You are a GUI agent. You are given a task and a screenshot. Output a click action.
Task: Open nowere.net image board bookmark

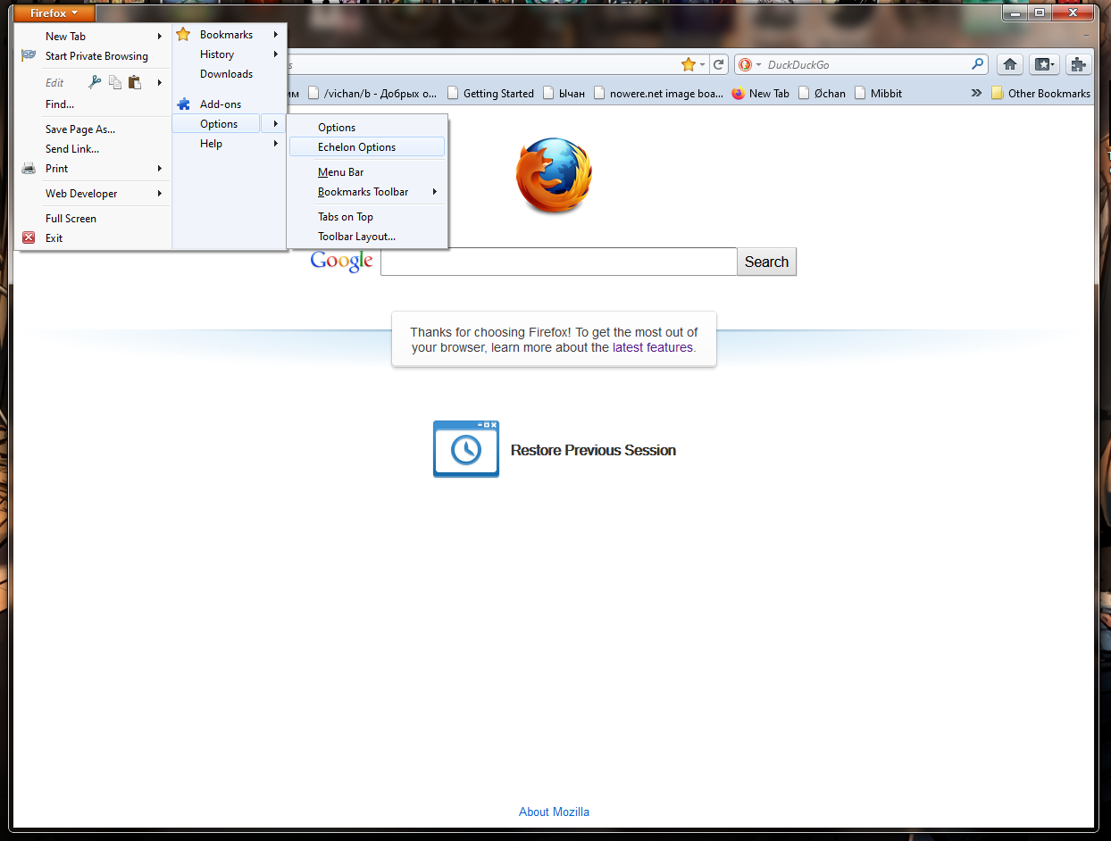point(658,93)
